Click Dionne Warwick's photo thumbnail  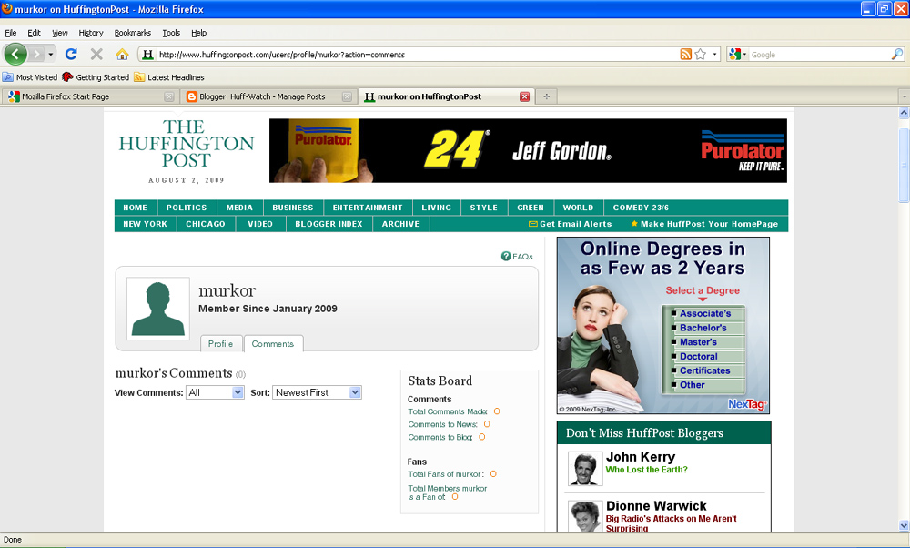tap(585, 516)
